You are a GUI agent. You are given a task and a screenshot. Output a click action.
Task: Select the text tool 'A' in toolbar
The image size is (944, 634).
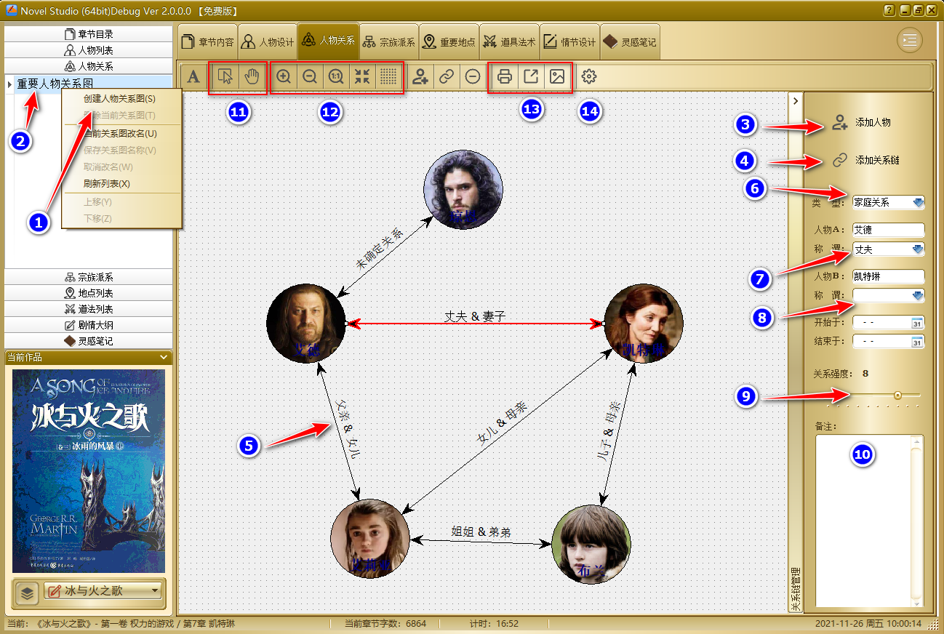193,77
